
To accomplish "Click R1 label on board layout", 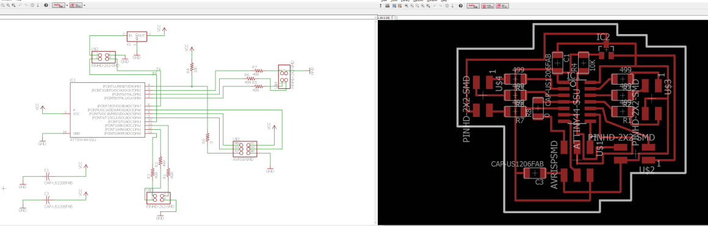I will pyautogui.click(x=627, y=121).
